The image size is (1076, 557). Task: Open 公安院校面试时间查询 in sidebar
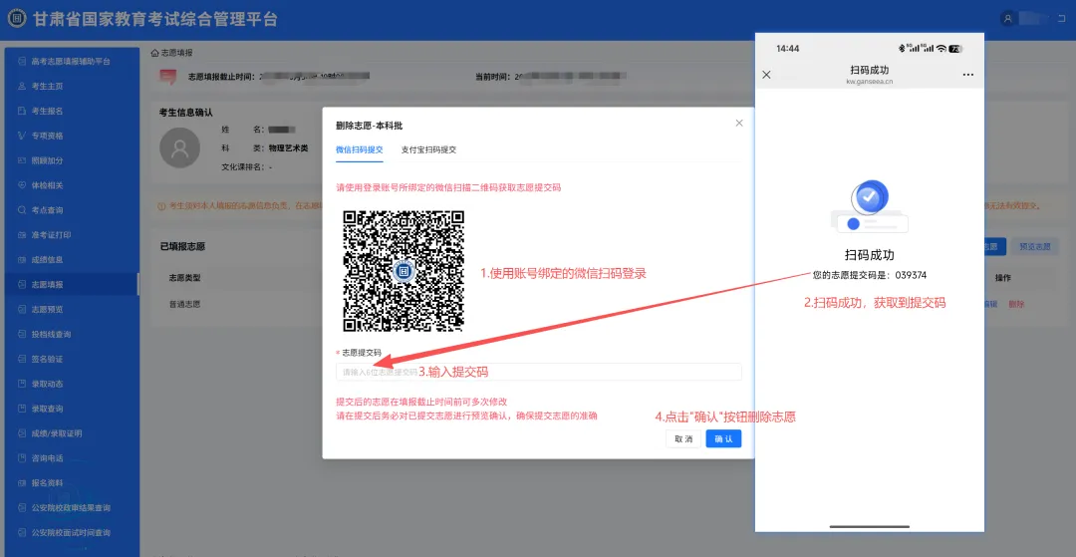click(x=71, y=533)
